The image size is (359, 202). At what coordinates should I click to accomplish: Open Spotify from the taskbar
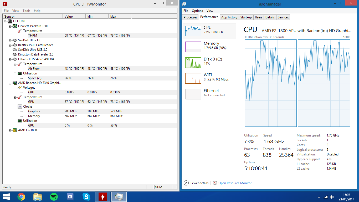[54, 196]
